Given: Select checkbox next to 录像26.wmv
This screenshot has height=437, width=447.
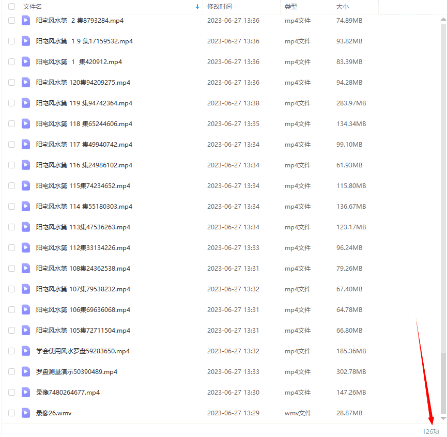Looking at the screenshot, I should tap(12, 413).
